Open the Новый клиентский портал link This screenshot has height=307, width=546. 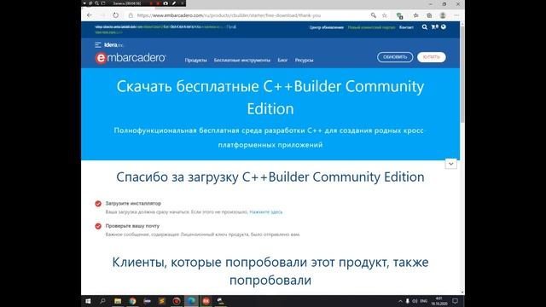point(371,27)
